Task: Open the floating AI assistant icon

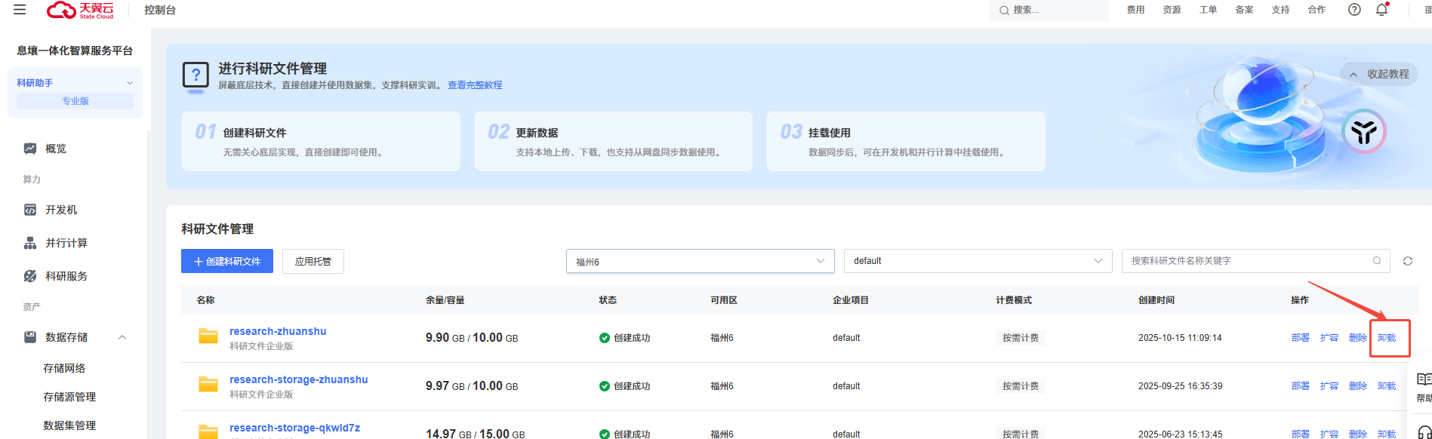Action: click(1363, 132)
